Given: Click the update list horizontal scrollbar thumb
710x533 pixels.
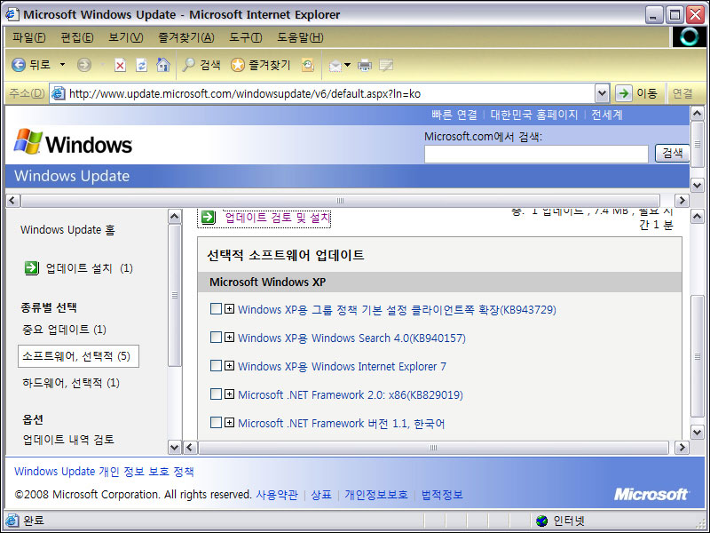Looking at the screenshot, I should click(433, 448).
